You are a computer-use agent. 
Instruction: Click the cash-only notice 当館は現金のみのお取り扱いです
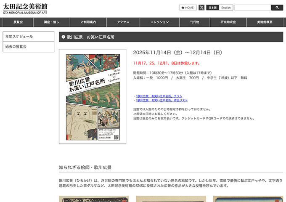coord(194,118)
